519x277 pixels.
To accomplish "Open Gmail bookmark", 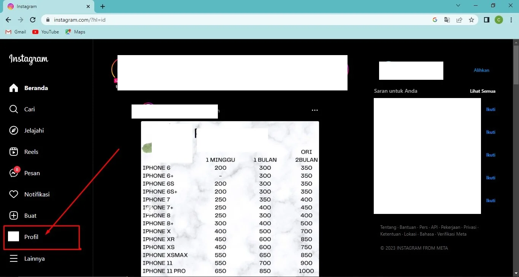I will point(16,32).
